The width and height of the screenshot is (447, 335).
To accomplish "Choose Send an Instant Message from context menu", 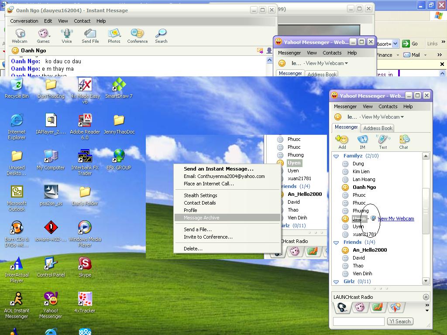I will [x=227, y=169].
